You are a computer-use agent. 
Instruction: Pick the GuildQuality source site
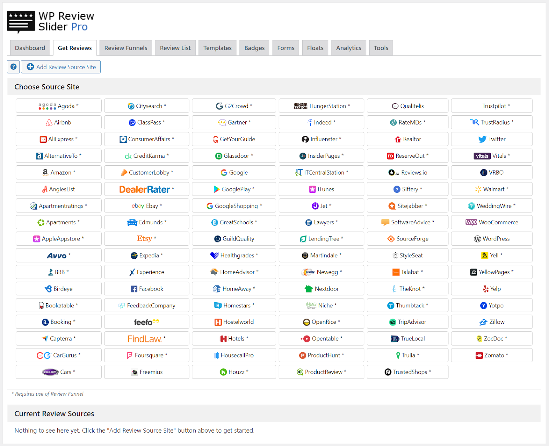234,239
